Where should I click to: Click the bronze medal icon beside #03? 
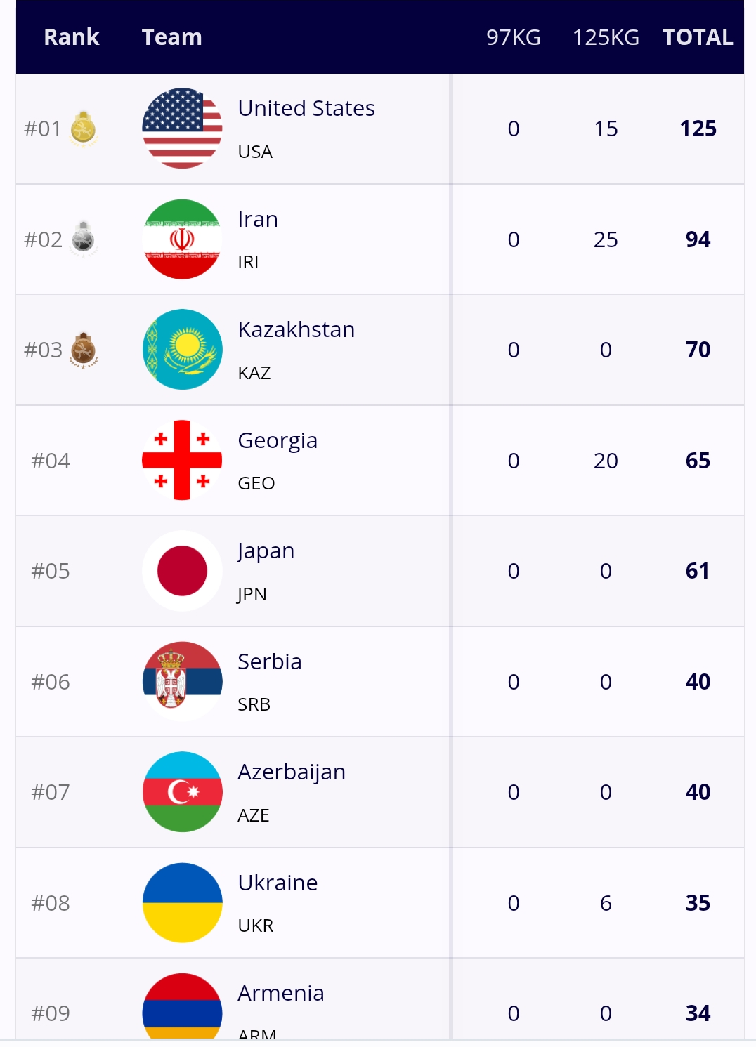(83, 350)
